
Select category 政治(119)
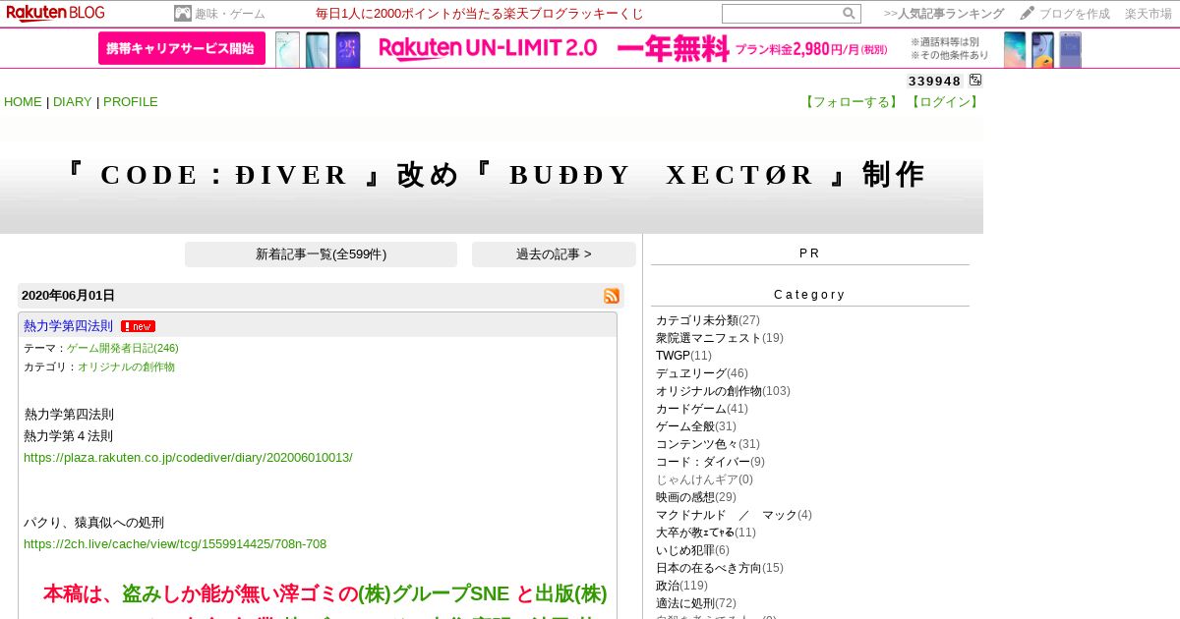coord(681,586)
